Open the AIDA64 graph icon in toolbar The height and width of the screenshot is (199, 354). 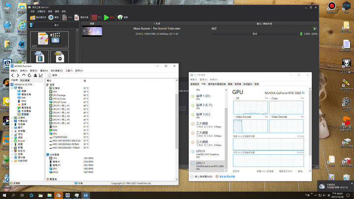pos(41,75)
